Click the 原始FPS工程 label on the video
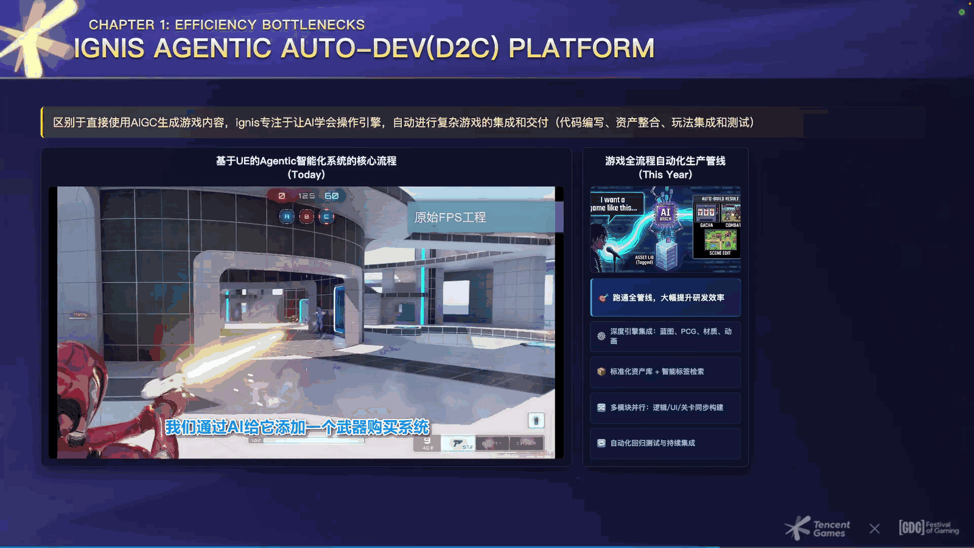974x548 pixels. [450, 217]
